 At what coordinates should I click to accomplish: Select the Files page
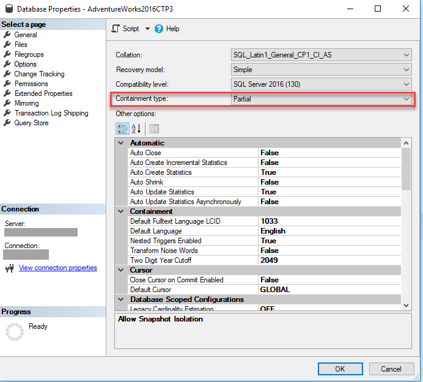click(x=21, y=45)
